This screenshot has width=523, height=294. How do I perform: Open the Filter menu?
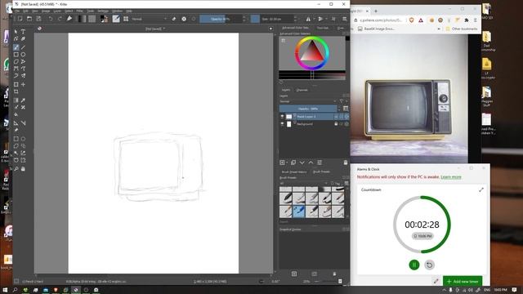pos(79,11)
